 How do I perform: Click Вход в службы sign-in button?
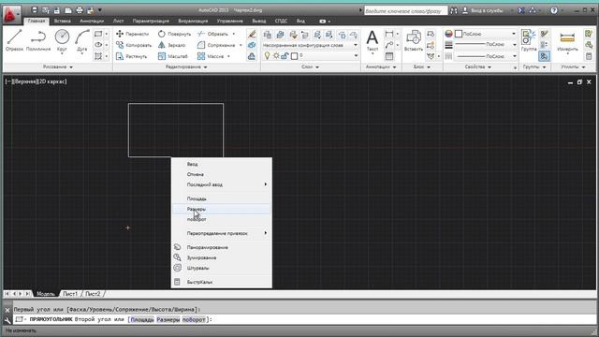pyautogui.click(x=483, y=10)
